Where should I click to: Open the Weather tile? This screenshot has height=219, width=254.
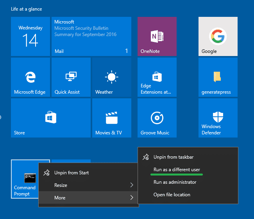[x=112, y=77]
